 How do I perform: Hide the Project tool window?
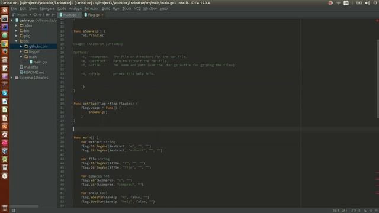53,15
